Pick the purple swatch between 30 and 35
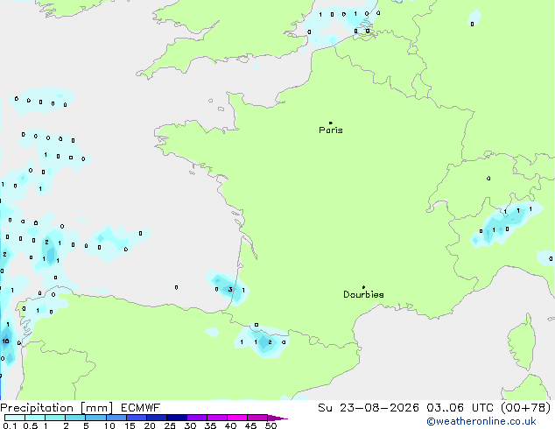Image resolution: width=555 pixels, height=429 pixels. coord(197,418)
